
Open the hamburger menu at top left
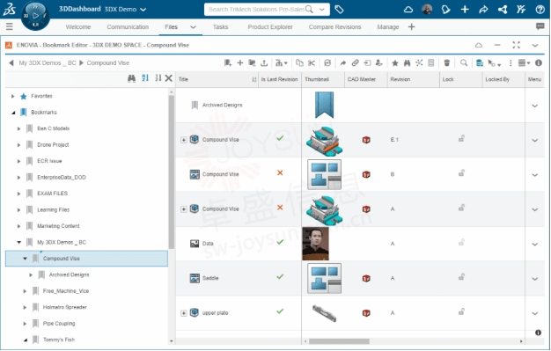[10, 26]
